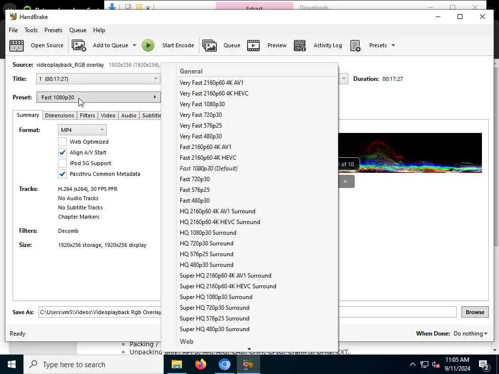499x374 pixels.
Task: Click the network tray icon
Action: 424,364
